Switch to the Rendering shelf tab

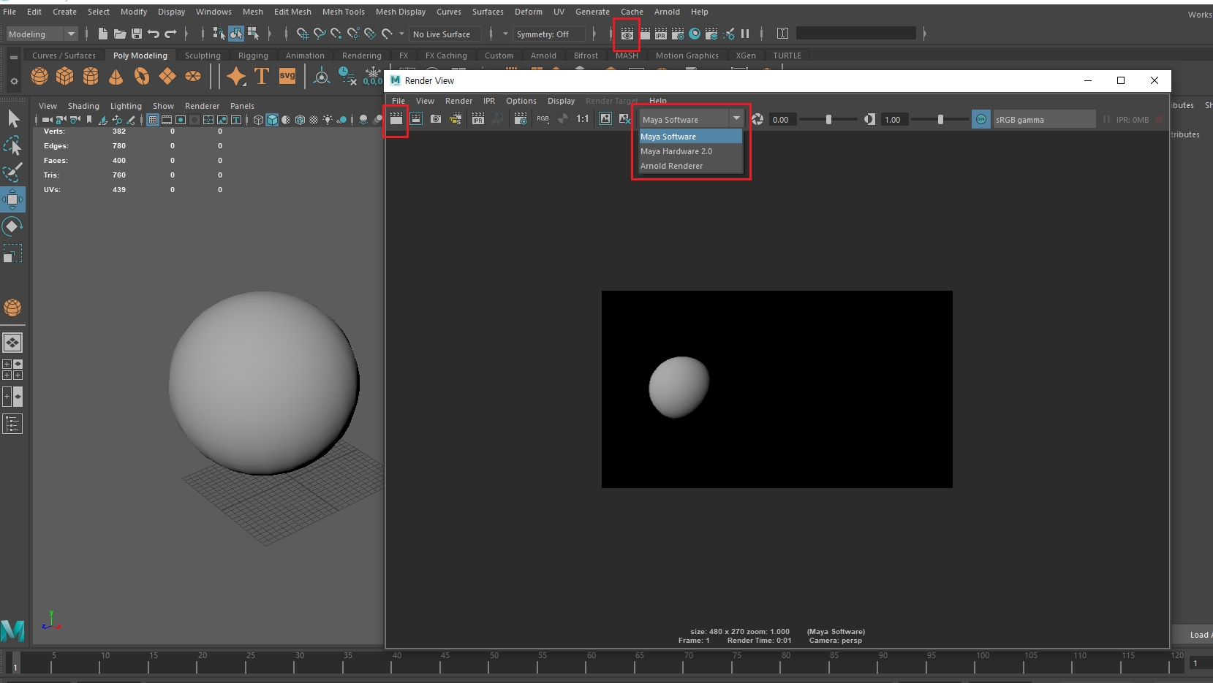[x=361, y=56]
